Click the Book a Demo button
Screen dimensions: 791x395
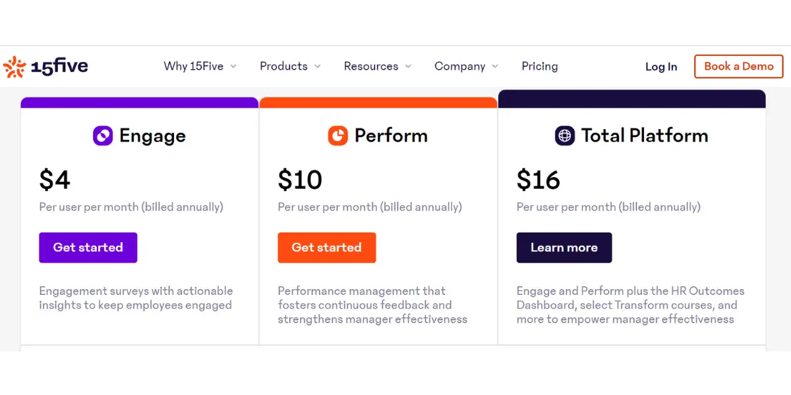click(739, 66)
